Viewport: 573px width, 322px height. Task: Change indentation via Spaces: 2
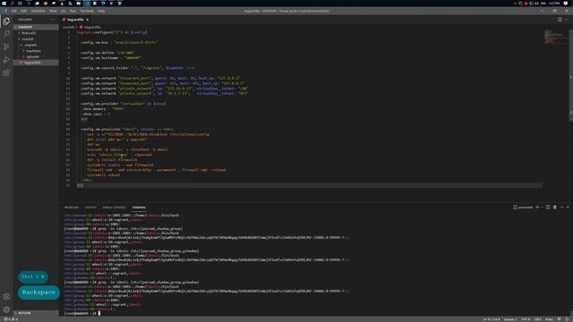(510, 319)
